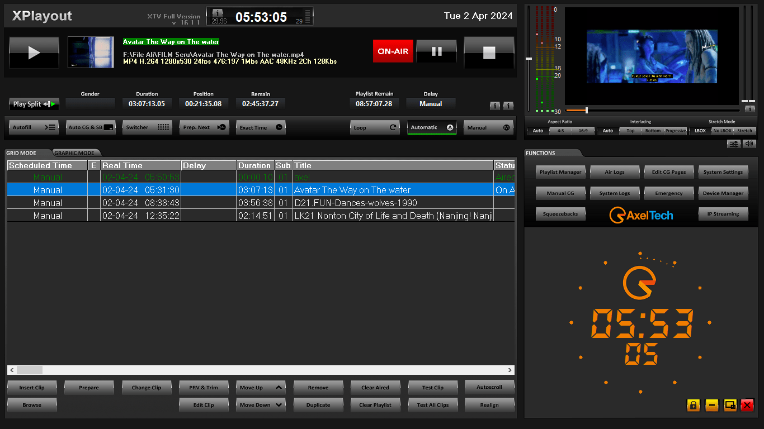This screenshot has width=764, height=429.
Task: Click the preview seek bar handle
Action: point(586,110)
